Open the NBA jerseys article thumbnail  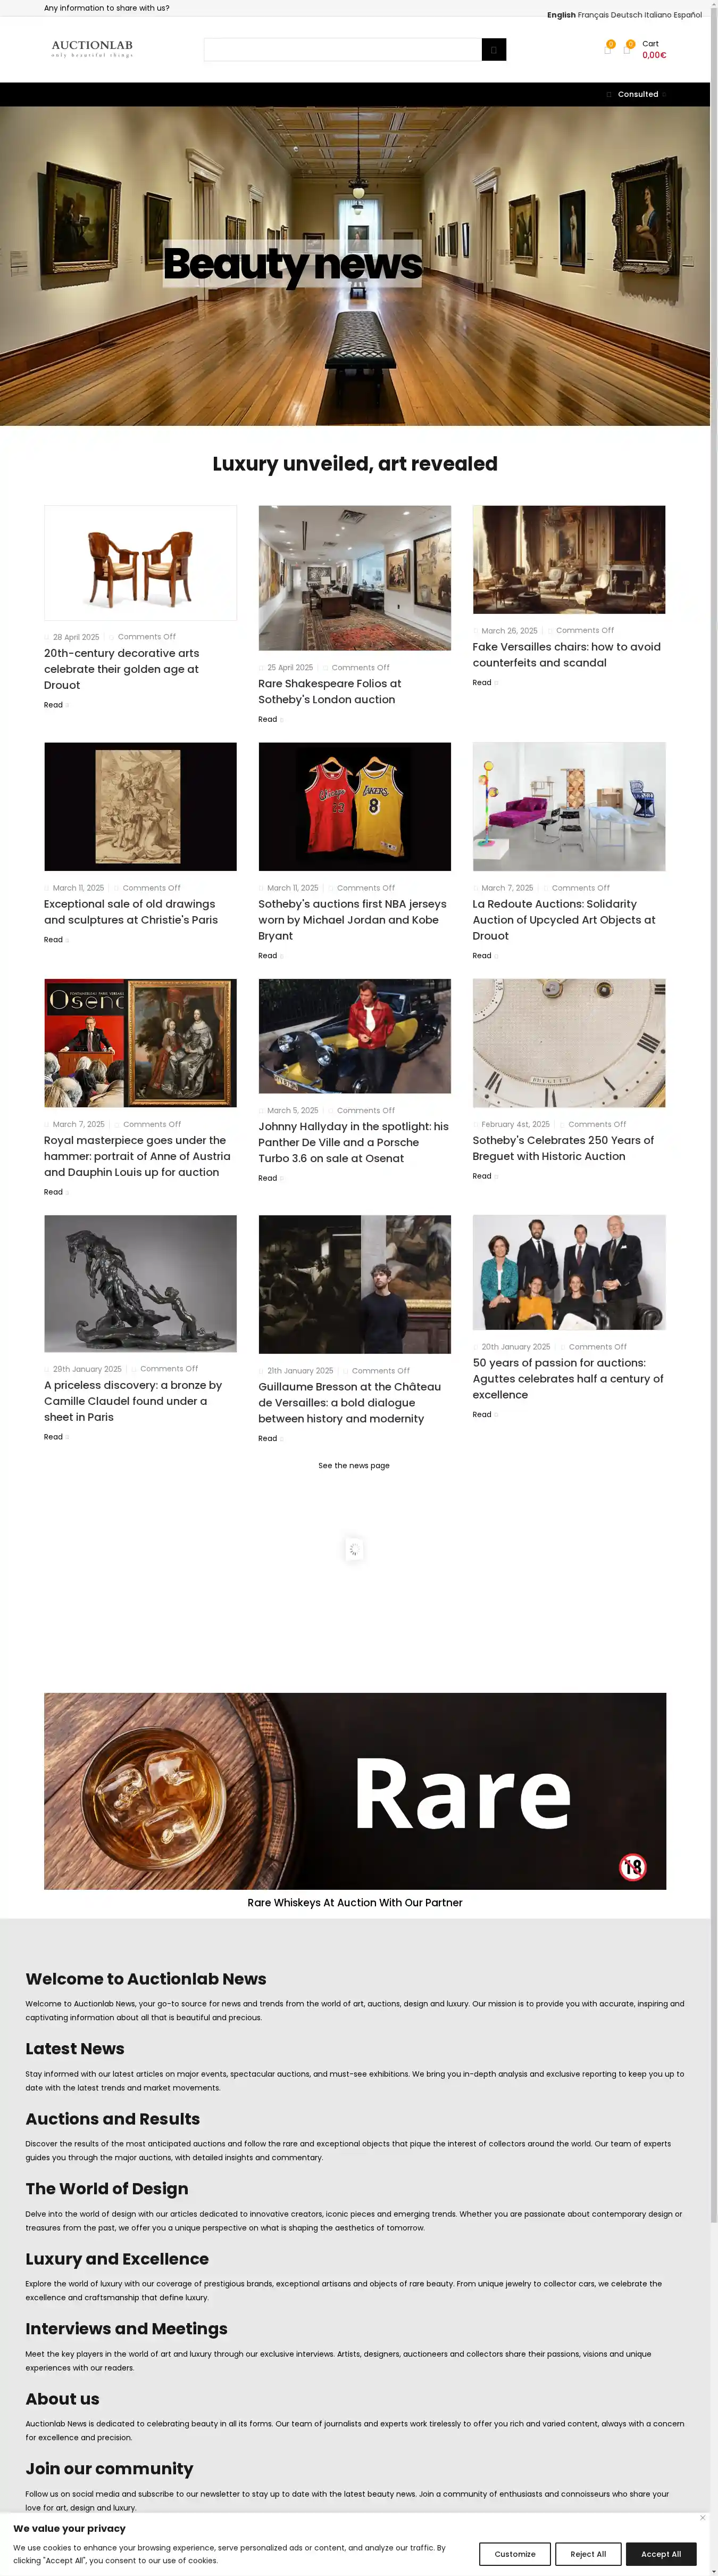click(355, 806)
